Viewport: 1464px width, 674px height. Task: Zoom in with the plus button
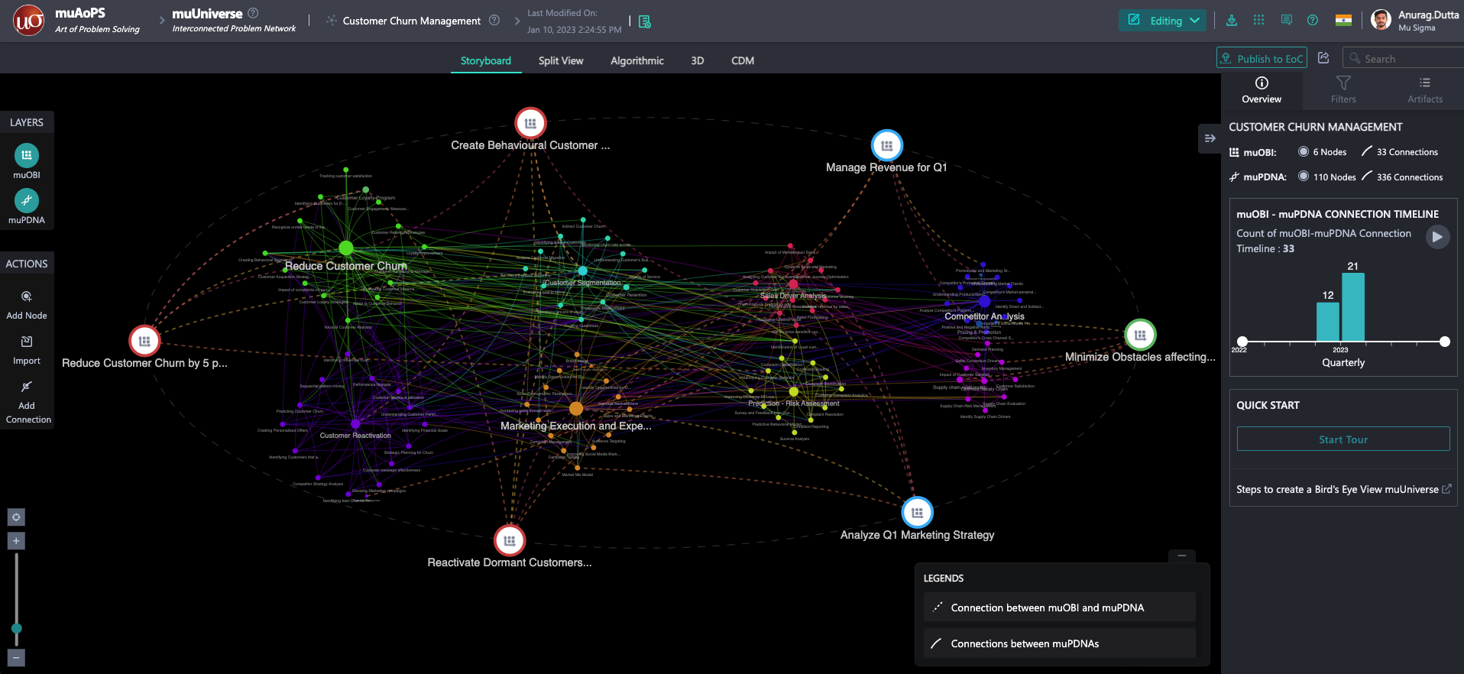pos(16,541)
